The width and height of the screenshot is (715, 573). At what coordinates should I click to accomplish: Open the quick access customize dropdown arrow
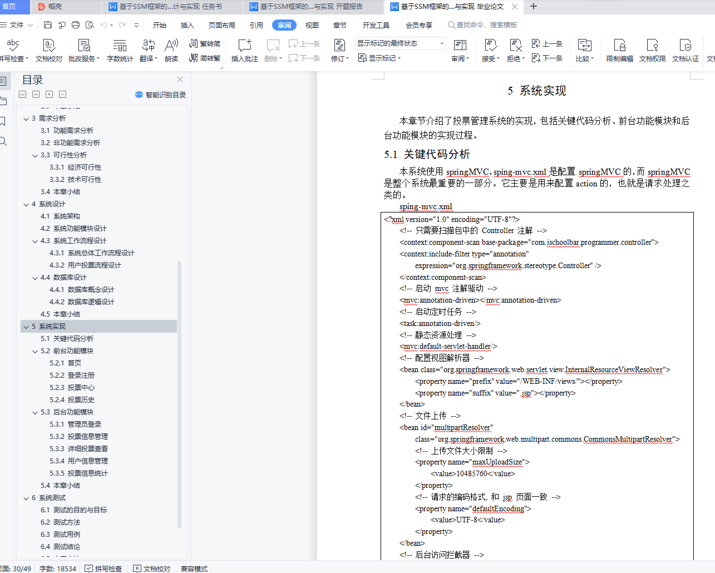pos(136,25)
